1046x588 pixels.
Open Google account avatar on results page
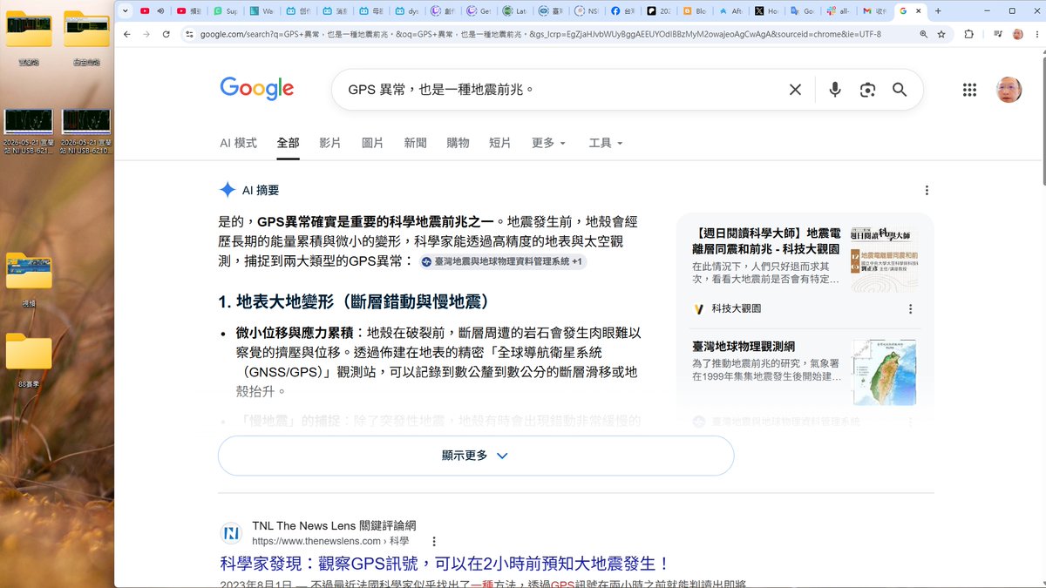click(x=1009, y=90)
